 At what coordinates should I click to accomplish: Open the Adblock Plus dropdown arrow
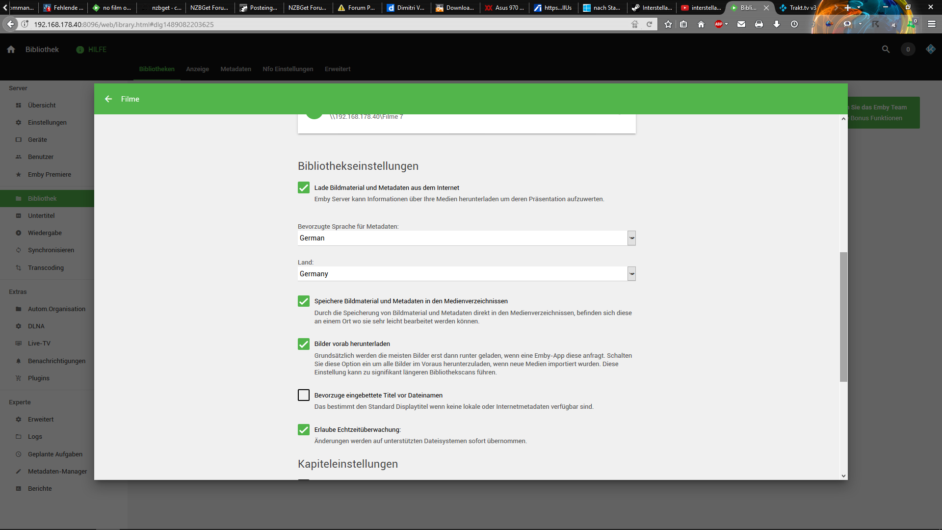727,24
